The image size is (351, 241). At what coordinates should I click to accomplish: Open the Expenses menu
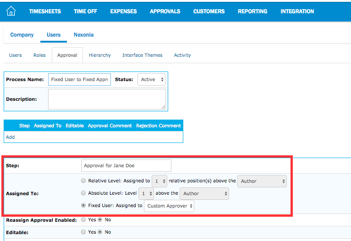click(x=123, y=11)
